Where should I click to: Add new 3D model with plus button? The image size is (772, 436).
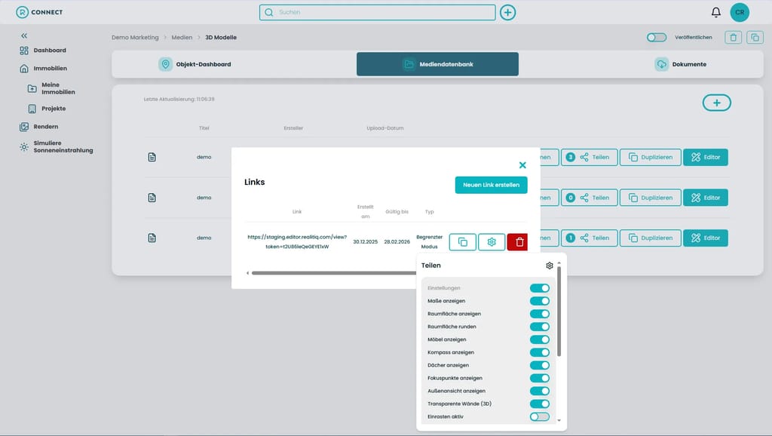pyautogui.click(x=716, y=103)
